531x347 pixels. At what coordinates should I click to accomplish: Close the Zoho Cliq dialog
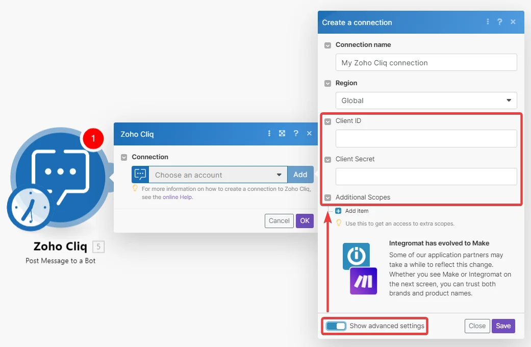coord(309,134)
